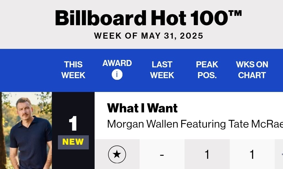
Task: Click the Billboard Hot 100 title
Action: [148, 18]
